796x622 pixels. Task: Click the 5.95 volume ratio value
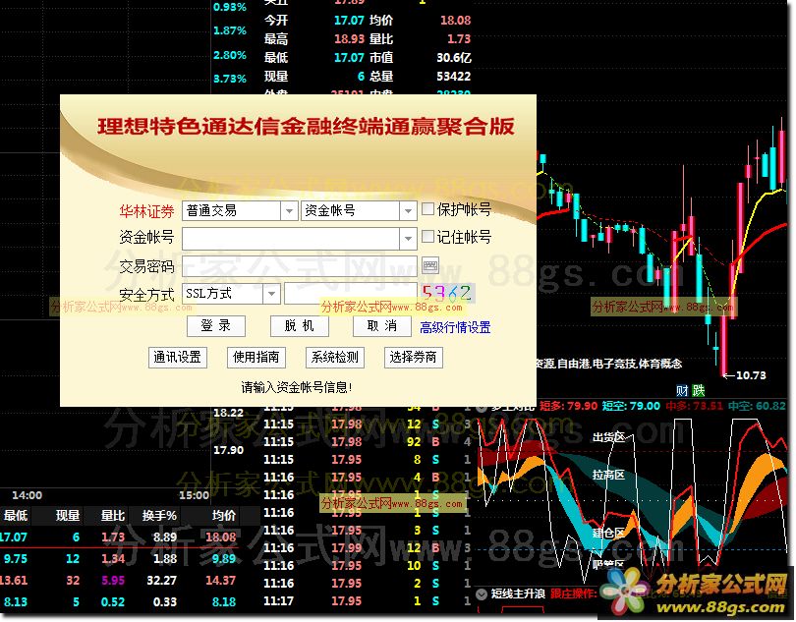tap(113, 581)
